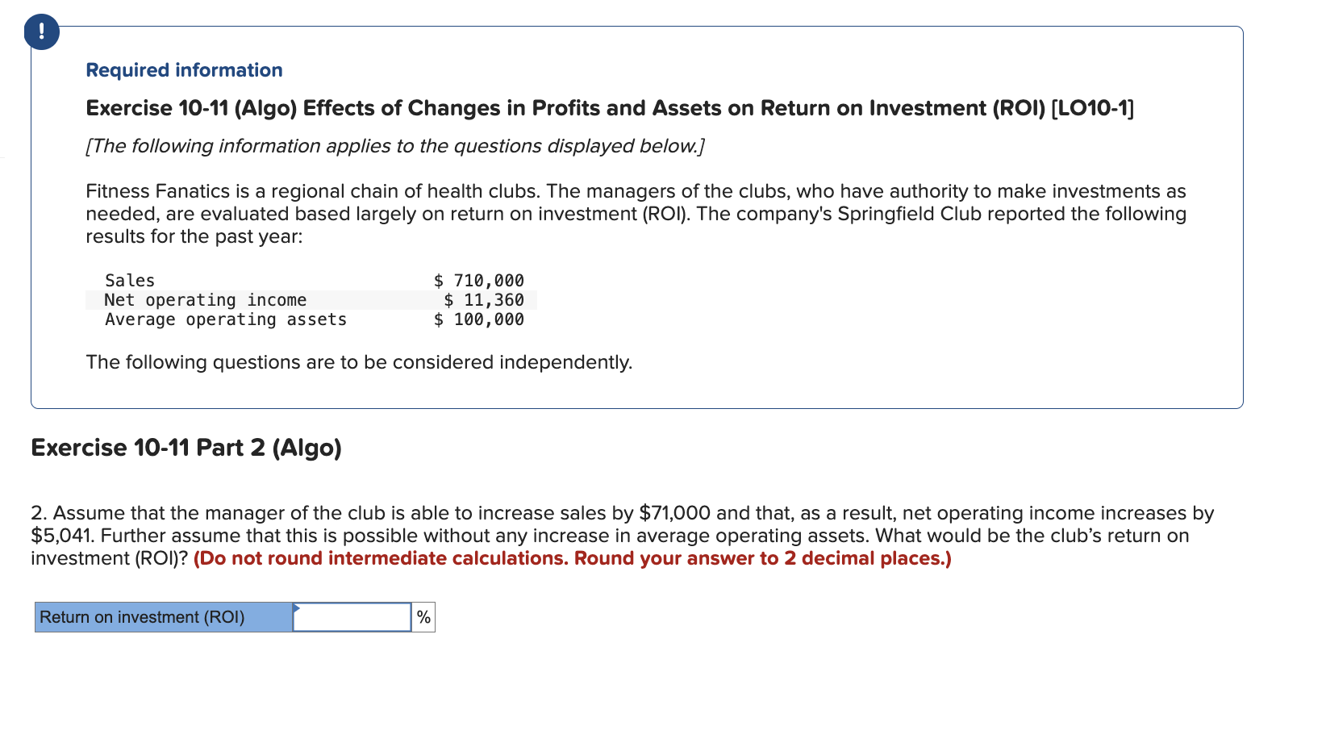
Task: Click the questions considered independently sentence
Action: tap(359, 362)
